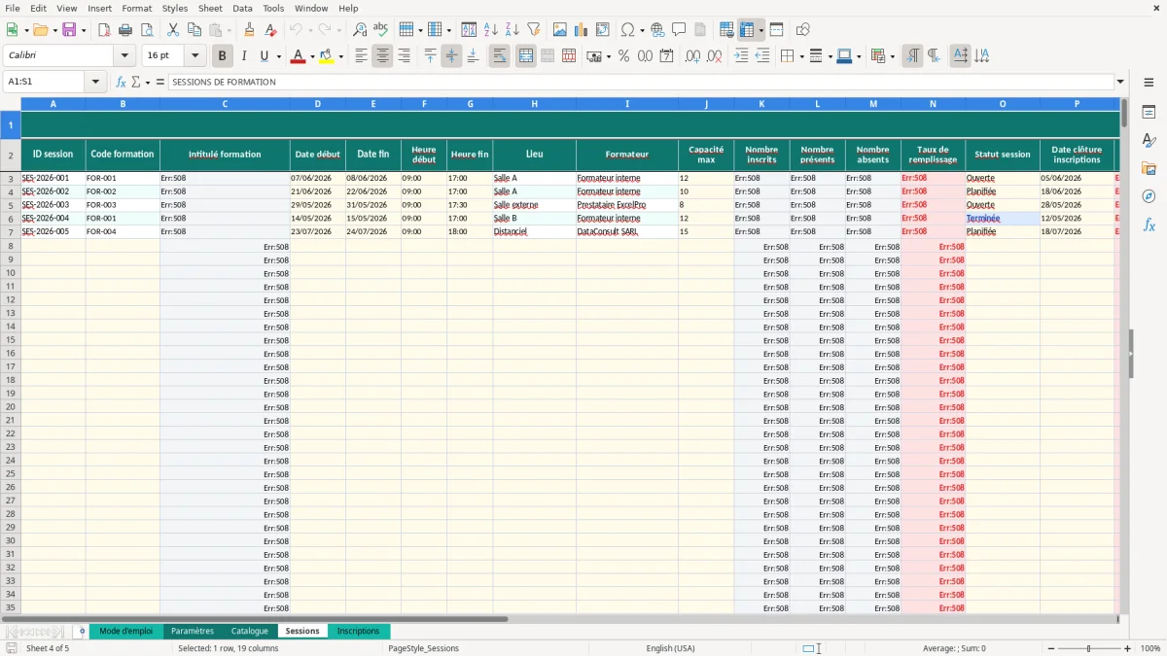This screenshot has height=656, width=1167.
Task: Toggle Center Horizontally alignment
Action: coord(382,56)
